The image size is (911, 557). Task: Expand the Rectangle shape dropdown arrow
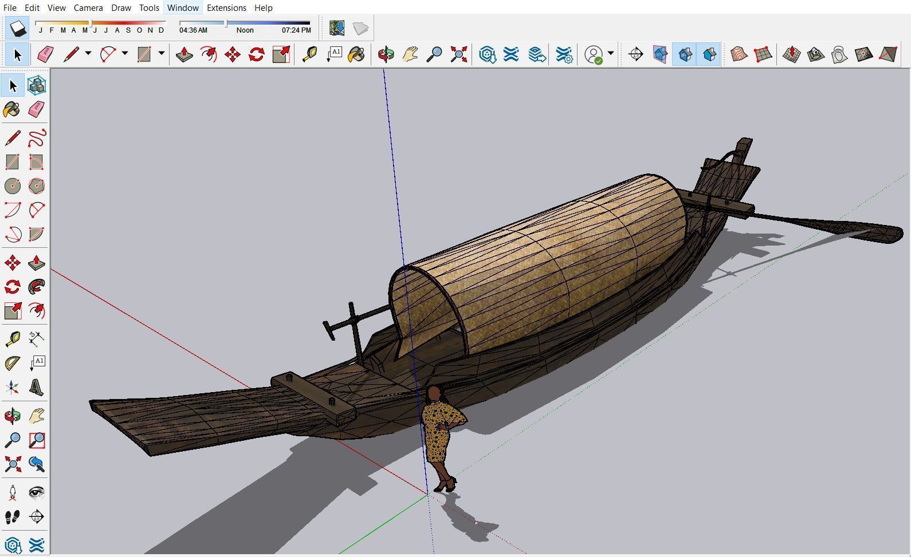click(162, 54)
